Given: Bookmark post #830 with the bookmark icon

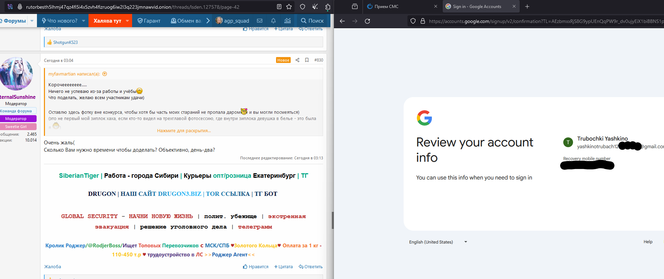Looking at the screenshot, I should tap(307, 60).
